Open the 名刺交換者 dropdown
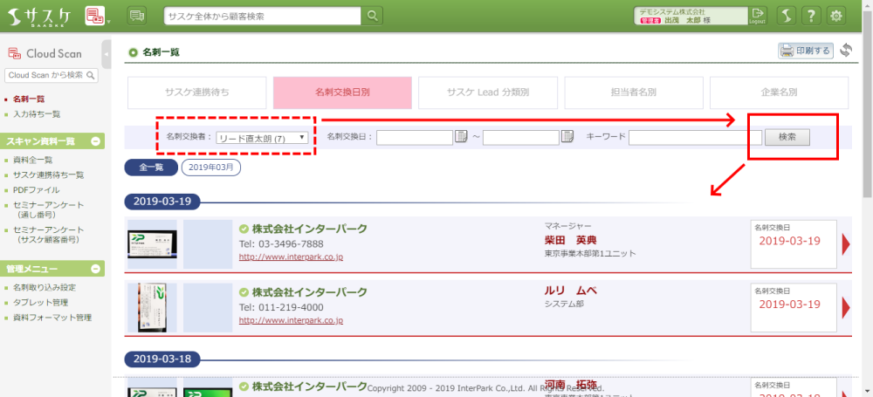This screenshot has height=397, width=873. coord(262,138)
